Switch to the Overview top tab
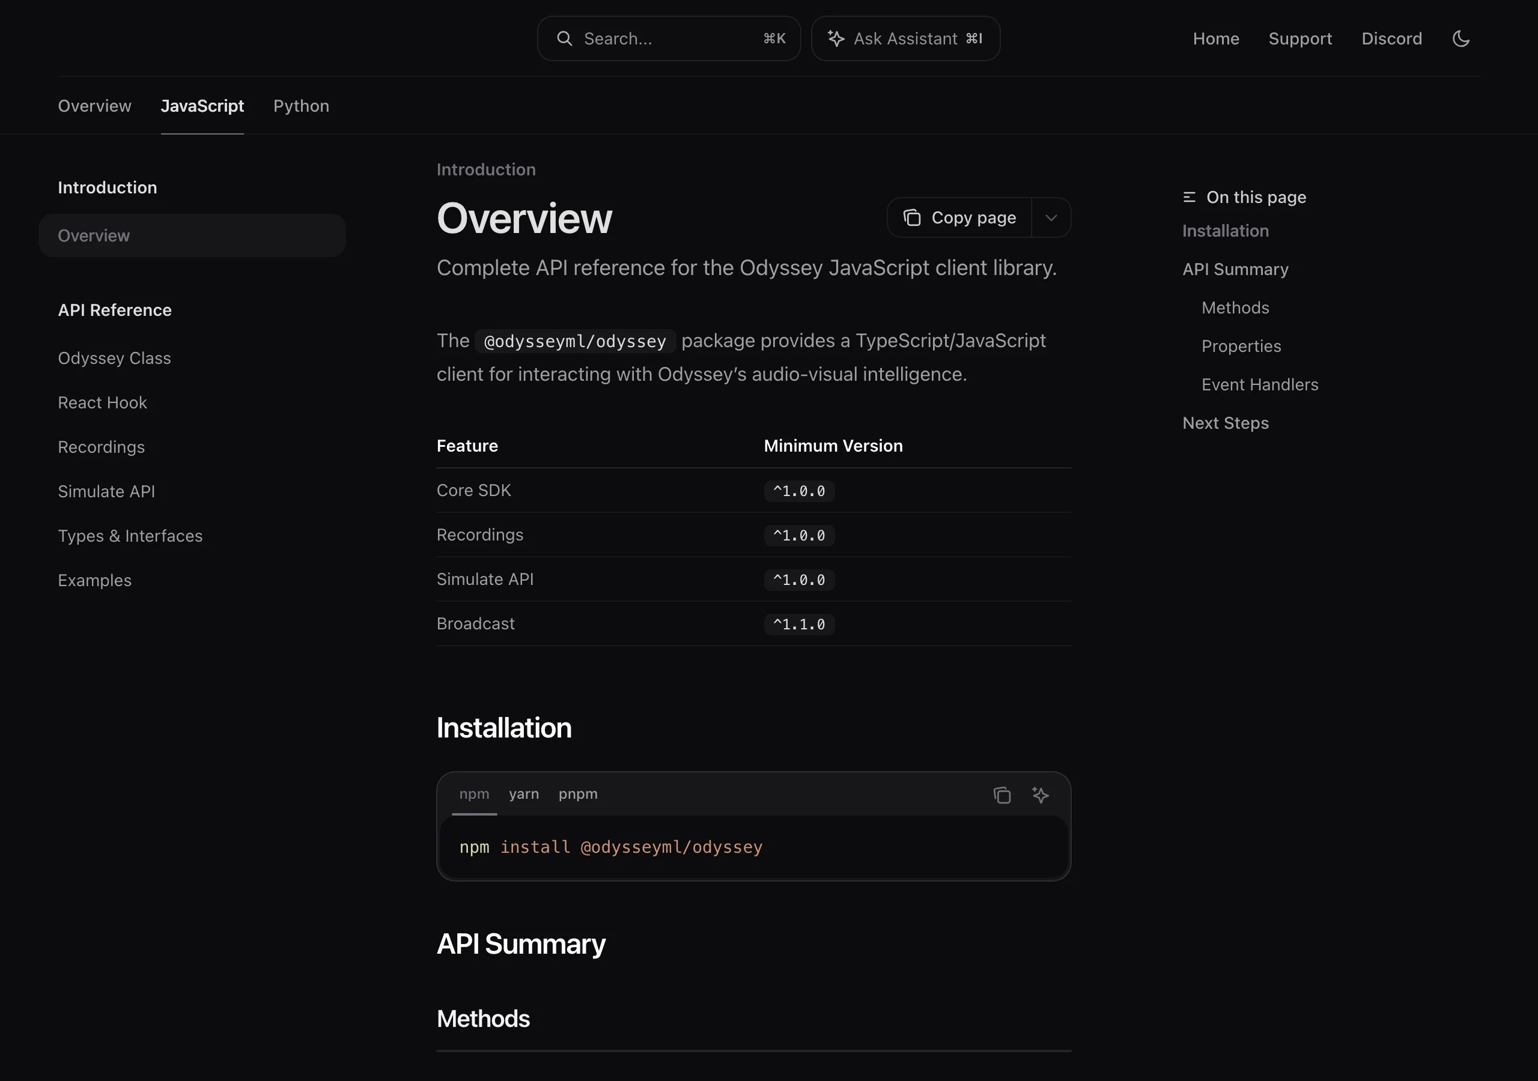 tap(94, 106)
